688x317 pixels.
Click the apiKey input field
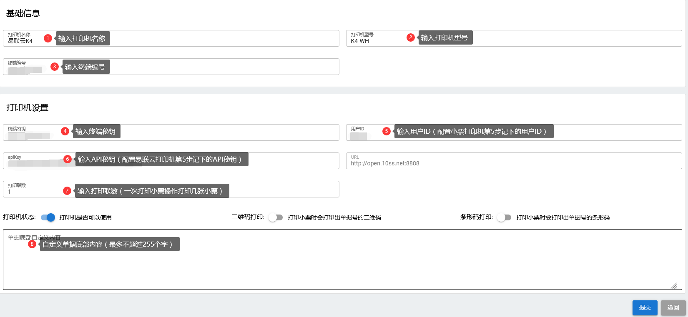coord(171,161)
